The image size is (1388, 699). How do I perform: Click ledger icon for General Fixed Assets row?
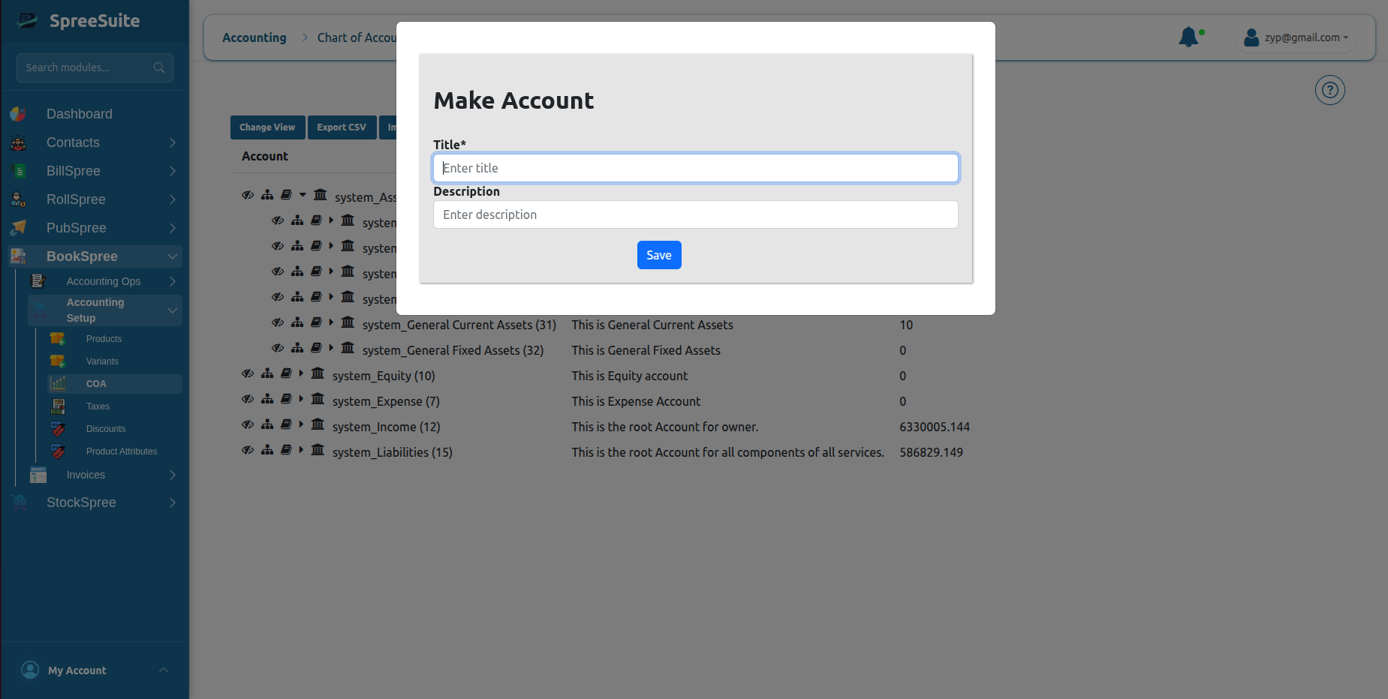coord(316,348)
